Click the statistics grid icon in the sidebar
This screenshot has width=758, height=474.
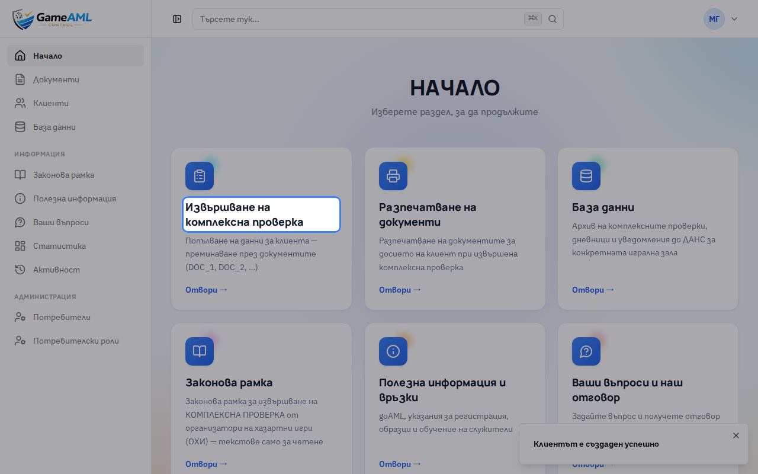click(20, 246)
